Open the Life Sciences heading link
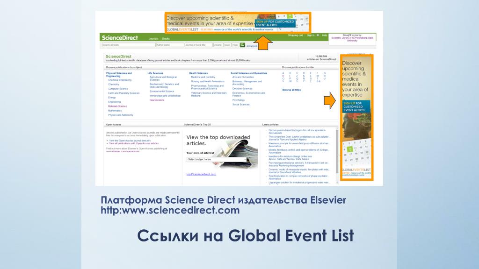 tap(155, 73)
